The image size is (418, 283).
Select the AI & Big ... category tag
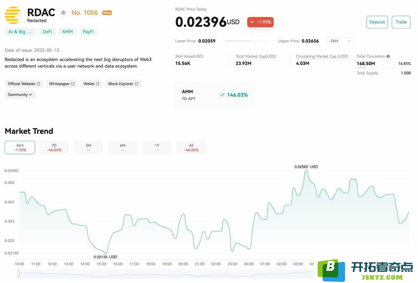tap(20, 32)
